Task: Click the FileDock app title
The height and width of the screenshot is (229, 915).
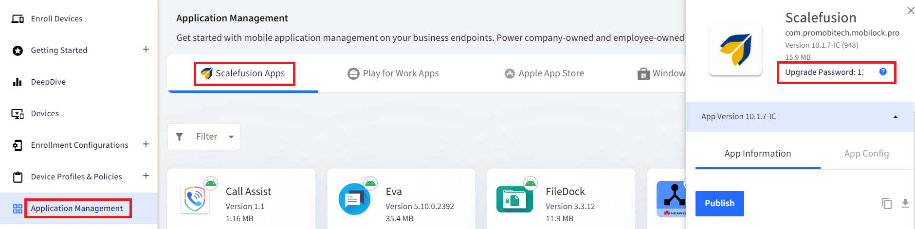Action: click(565, 192)
